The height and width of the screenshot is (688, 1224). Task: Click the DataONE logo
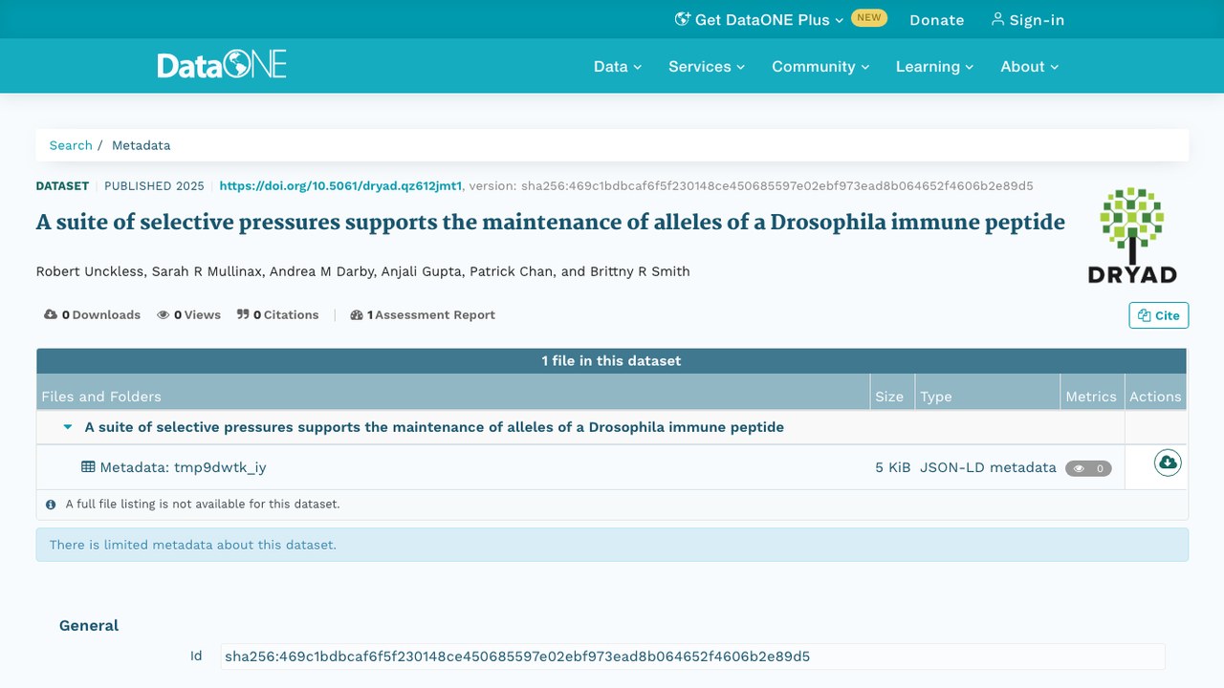pos(222,65)
